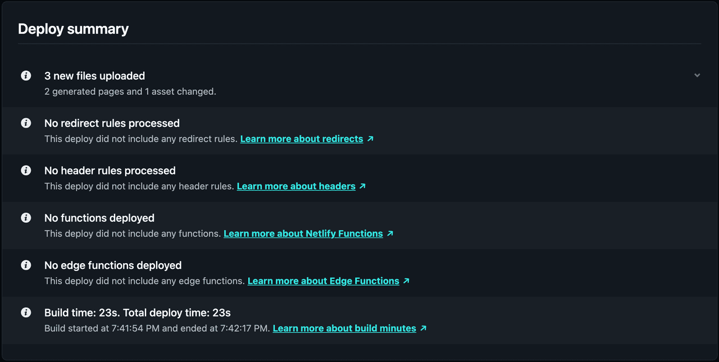Open 'Learn more about redirects' link
The height and width of the screenshot is (362, 719).
[x=302, y=139]
